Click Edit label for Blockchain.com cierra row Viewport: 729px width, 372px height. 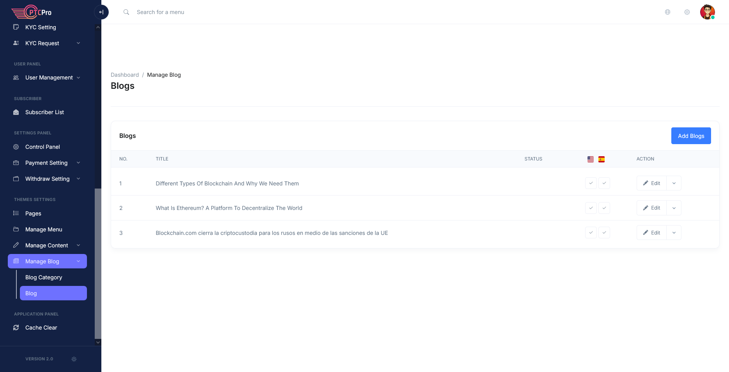(x=655, y=233)
